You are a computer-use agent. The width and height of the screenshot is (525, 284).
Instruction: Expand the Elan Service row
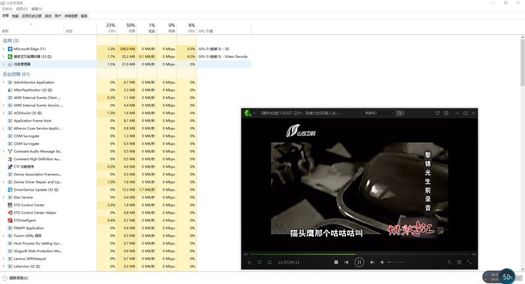[4, 197]
